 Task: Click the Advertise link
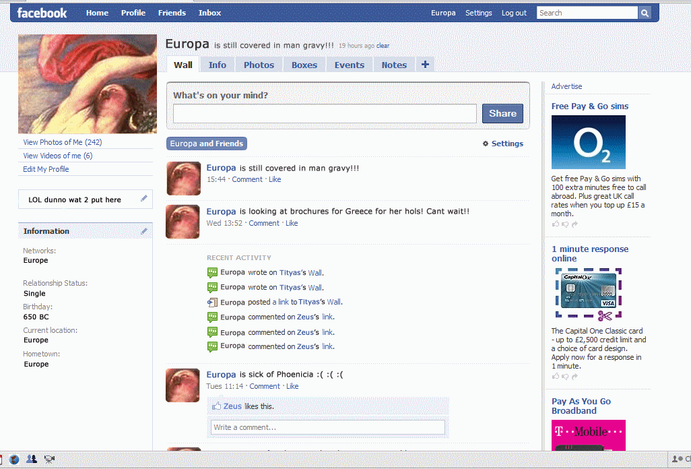click(566, 86)
